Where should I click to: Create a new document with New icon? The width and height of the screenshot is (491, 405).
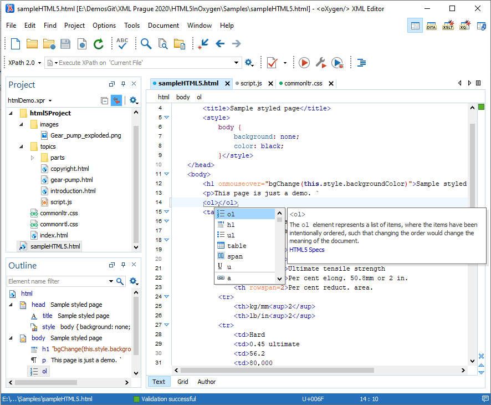(16, 44)
